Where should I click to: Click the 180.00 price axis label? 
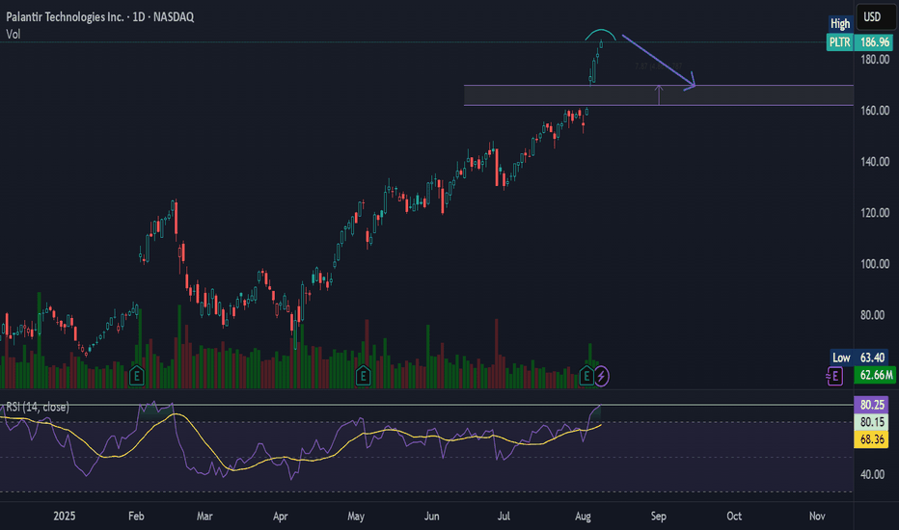coord(874,60)
